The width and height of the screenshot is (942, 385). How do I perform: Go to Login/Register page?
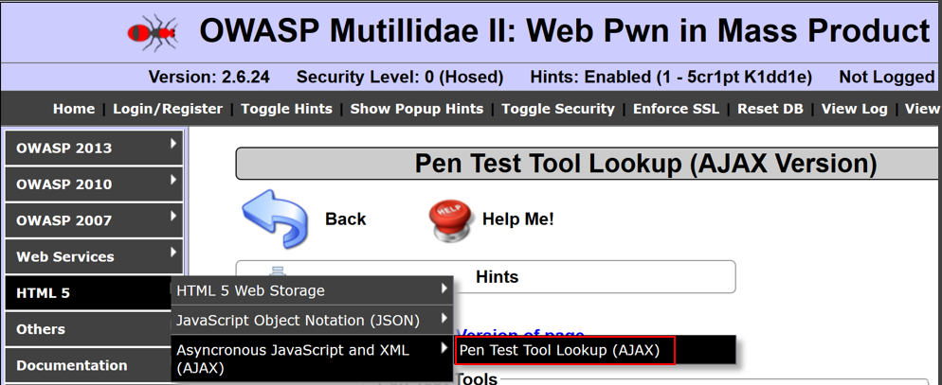pyautogui.click(x=168, y=109)
